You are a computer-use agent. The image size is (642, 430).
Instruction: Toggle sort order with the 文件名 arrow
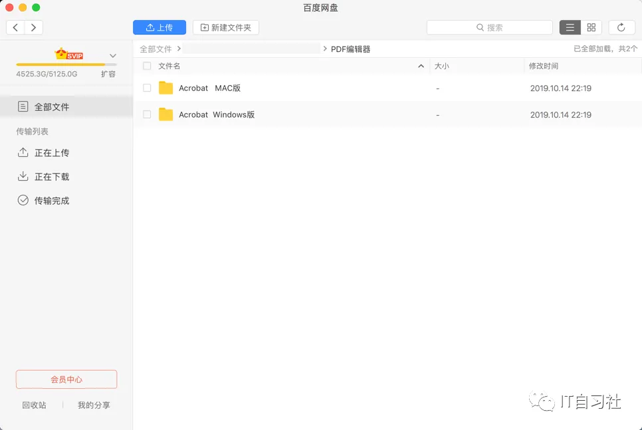pyautogui.click(x=421, y=66)
